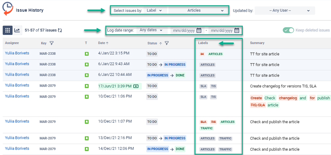
Task: Click the struck-through 'changelog' word in summary
Action: (x=288, y=98)
